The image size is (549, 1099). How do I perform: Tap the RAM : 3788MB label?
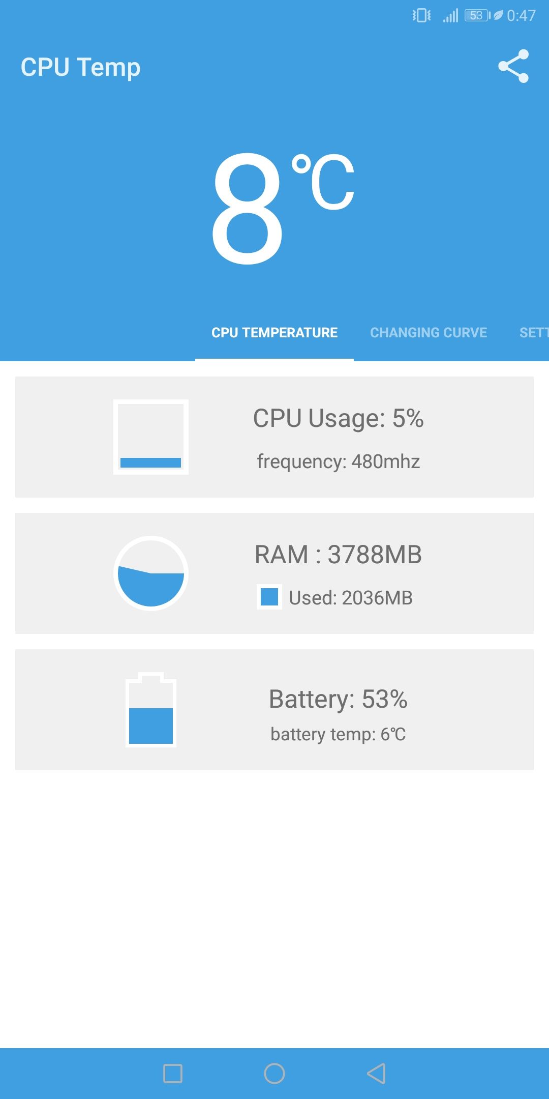pos(339,555)
